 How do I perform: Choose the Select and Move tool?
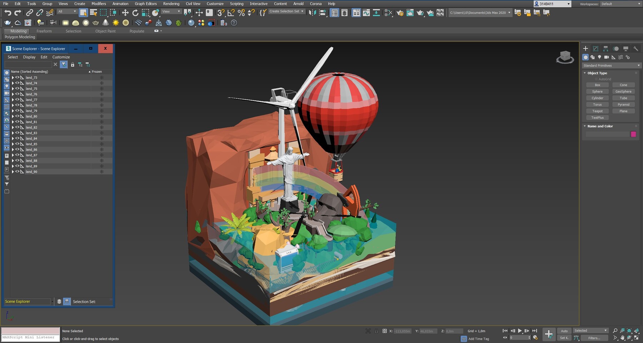tap(125, 13)
